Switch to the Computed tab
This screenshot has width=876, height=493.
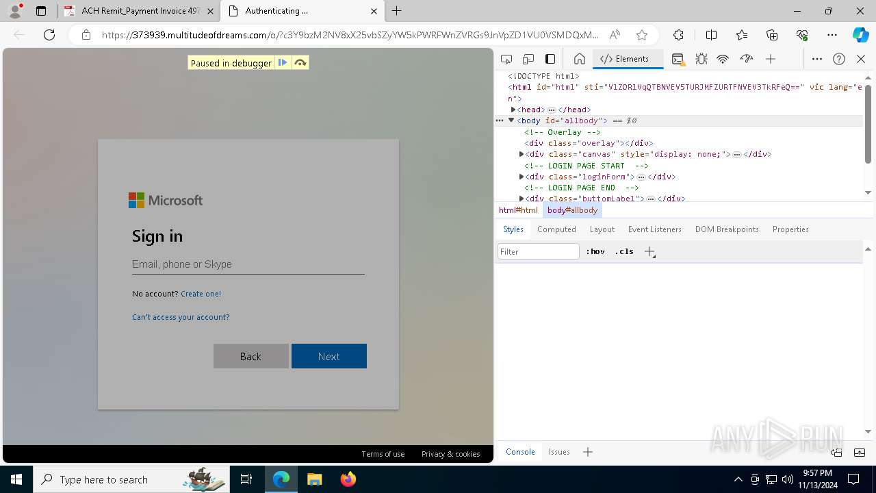[556, 229]
